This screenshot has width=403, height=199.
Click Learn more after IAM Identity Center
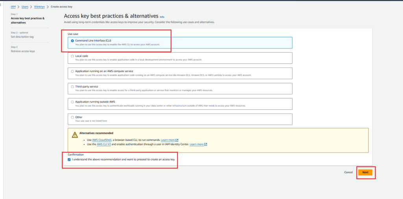pos(196,144)
